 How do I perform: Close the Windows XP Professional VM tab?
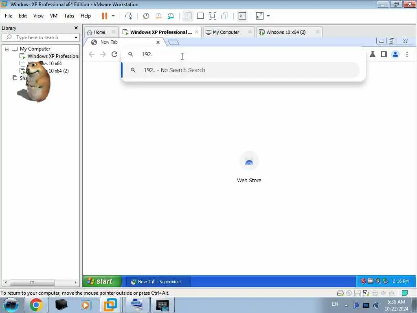click(x=197, y=32)
